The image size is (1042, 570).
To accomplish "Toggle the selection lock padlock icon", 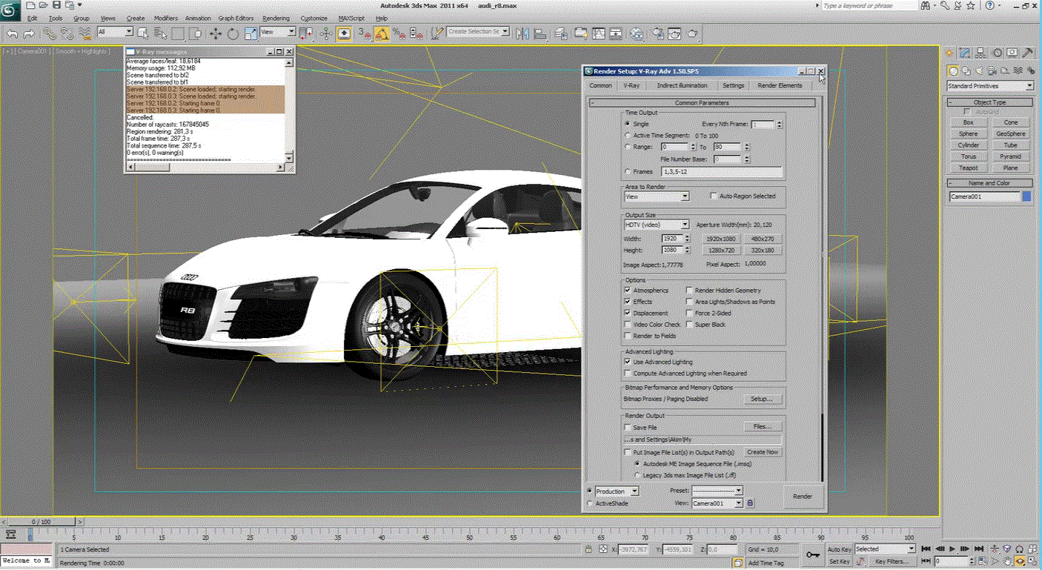I will pyautogui.click(x=588, y=549).
